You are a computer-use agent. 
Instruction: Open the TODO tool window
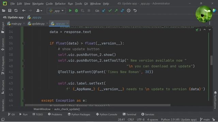(37, 115)
